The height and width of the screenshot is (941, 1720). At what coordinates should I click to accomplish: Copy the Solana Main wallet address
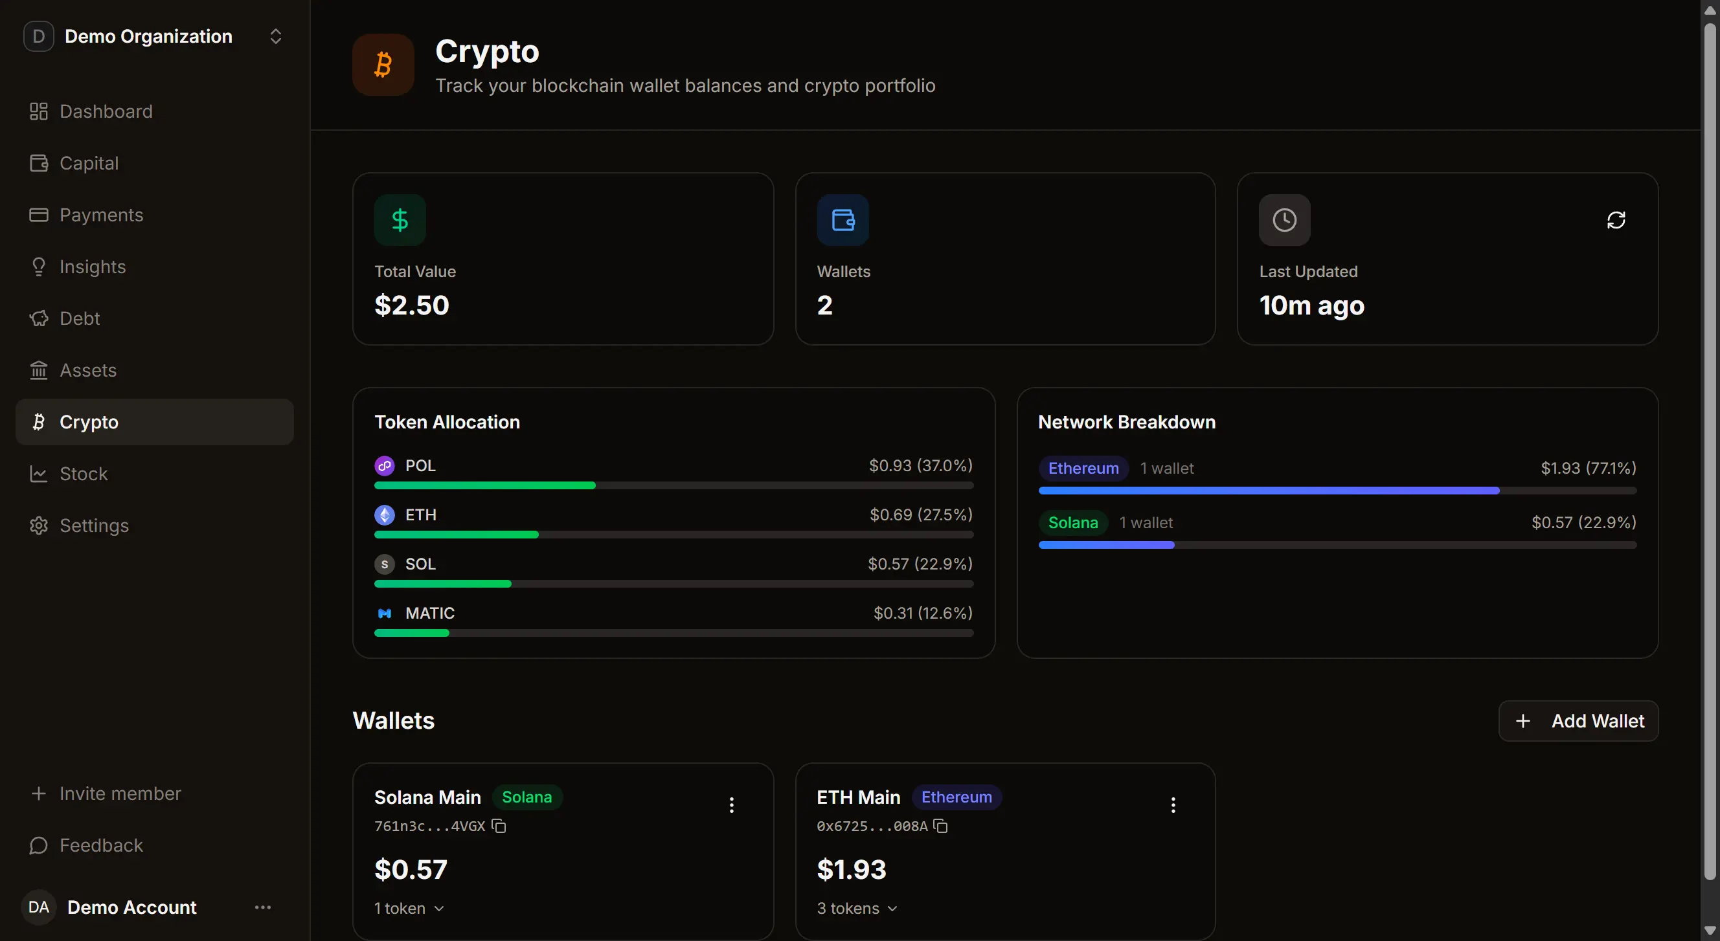pyautogui.click(x=499, y=826)
